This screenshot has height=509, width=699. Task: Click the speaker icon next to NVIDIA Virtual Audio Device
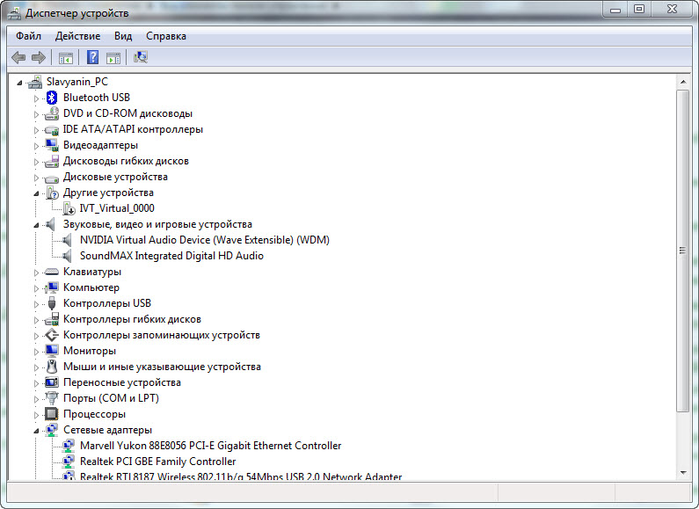coord(67,240)
